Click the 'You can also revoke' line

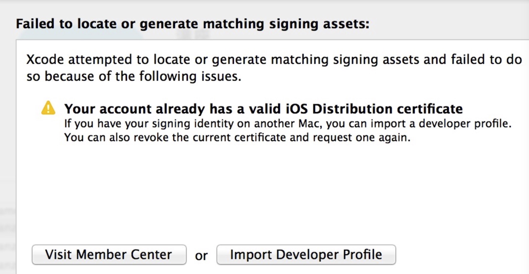237,138
